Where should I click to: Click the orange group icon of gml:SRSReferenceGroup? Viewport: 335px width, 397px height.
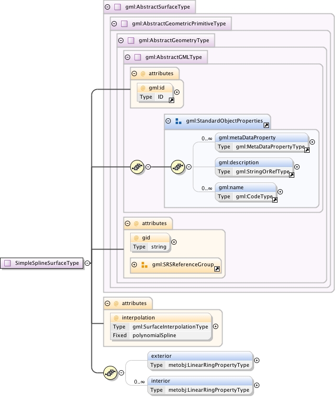145,265
